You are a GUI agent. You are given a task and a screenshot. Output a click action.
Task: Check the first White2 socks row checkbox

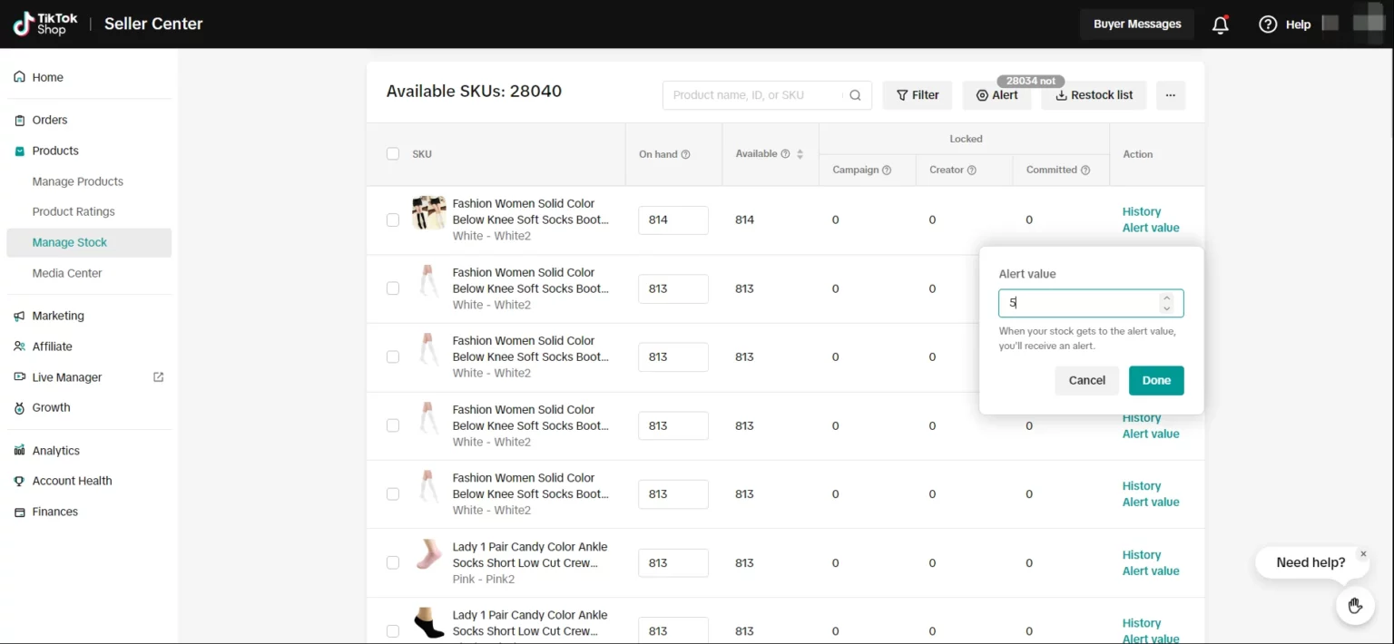pyautogui.click(x=393, y=220)
